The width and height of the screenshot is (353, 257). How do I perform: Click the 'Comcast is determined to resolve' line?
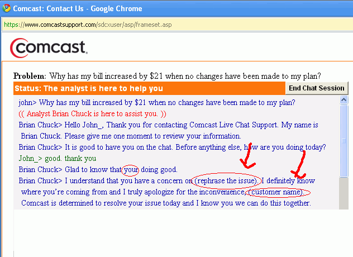[166, 203]
